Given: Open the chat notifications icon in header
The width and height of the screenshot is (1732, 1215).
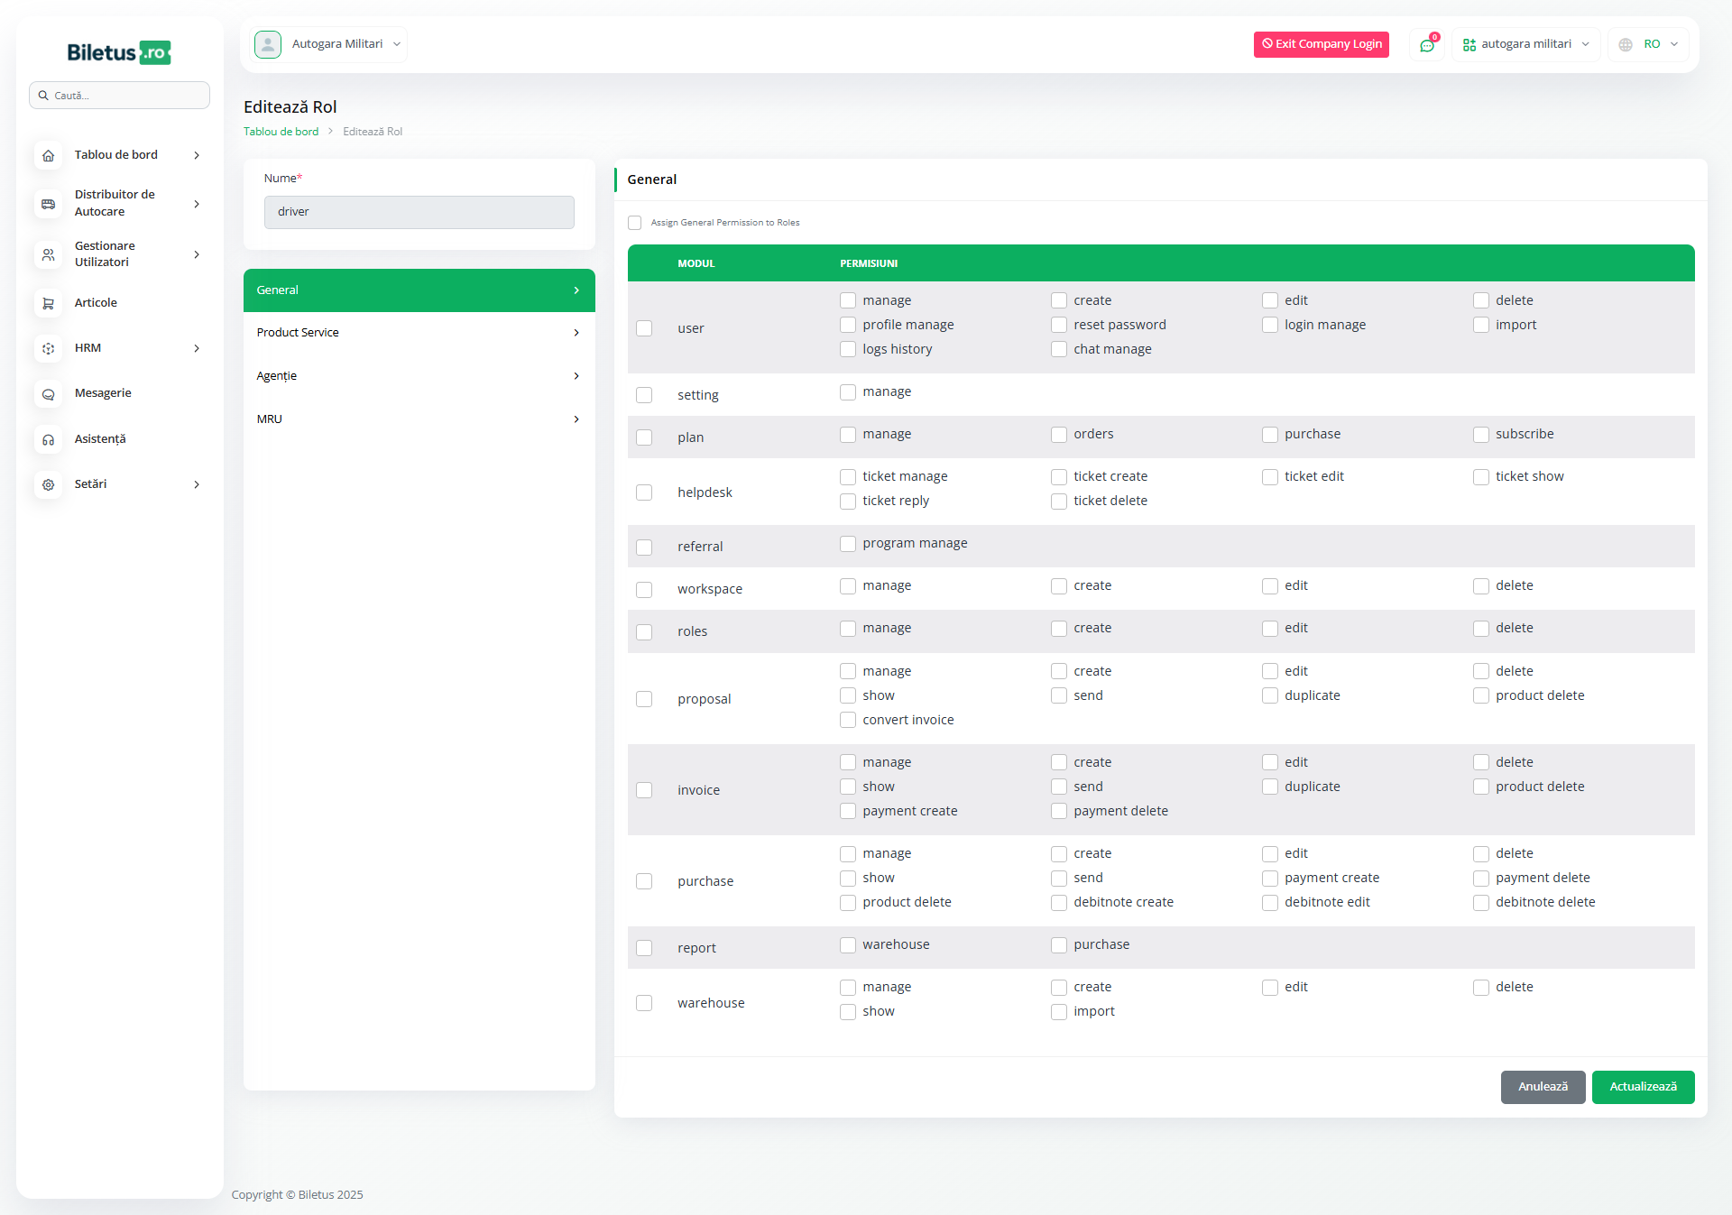Looking at the screenshot, I should coord(1427,44).
